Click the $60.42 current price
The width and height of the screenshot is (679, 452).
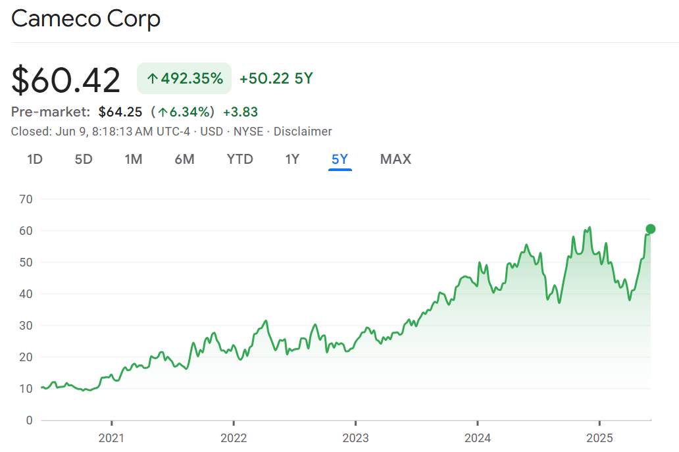pos(66,80)
